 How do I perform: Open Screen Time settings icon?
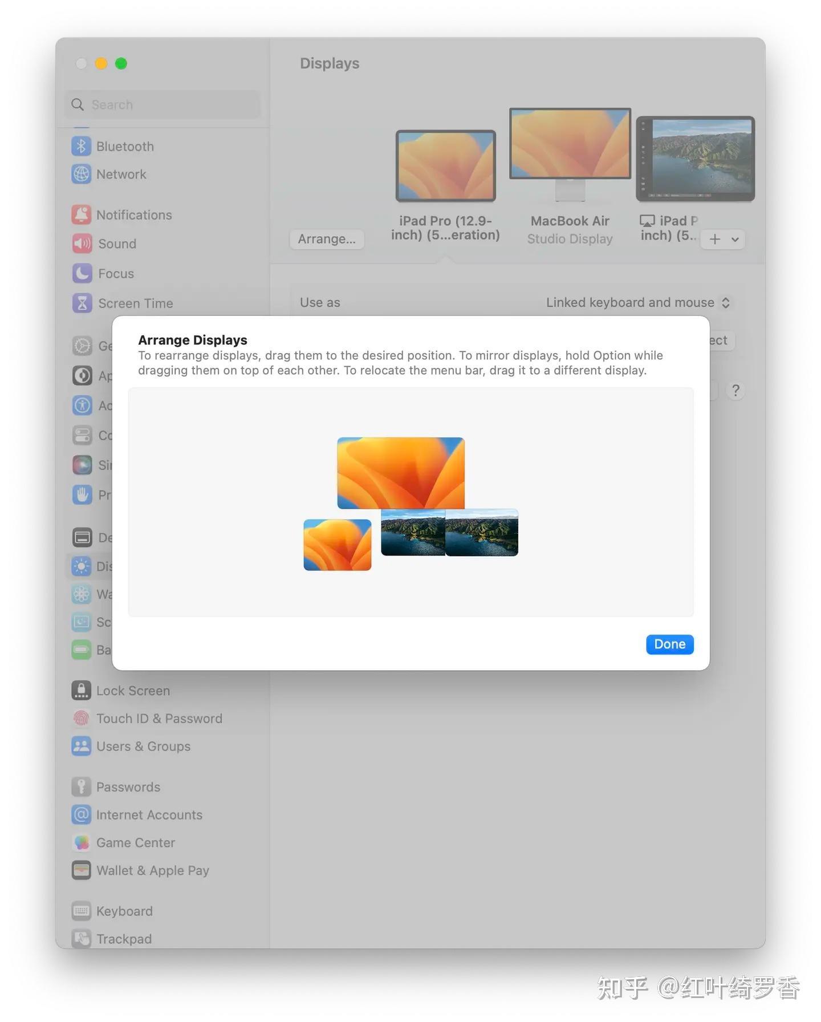point(82,303)
